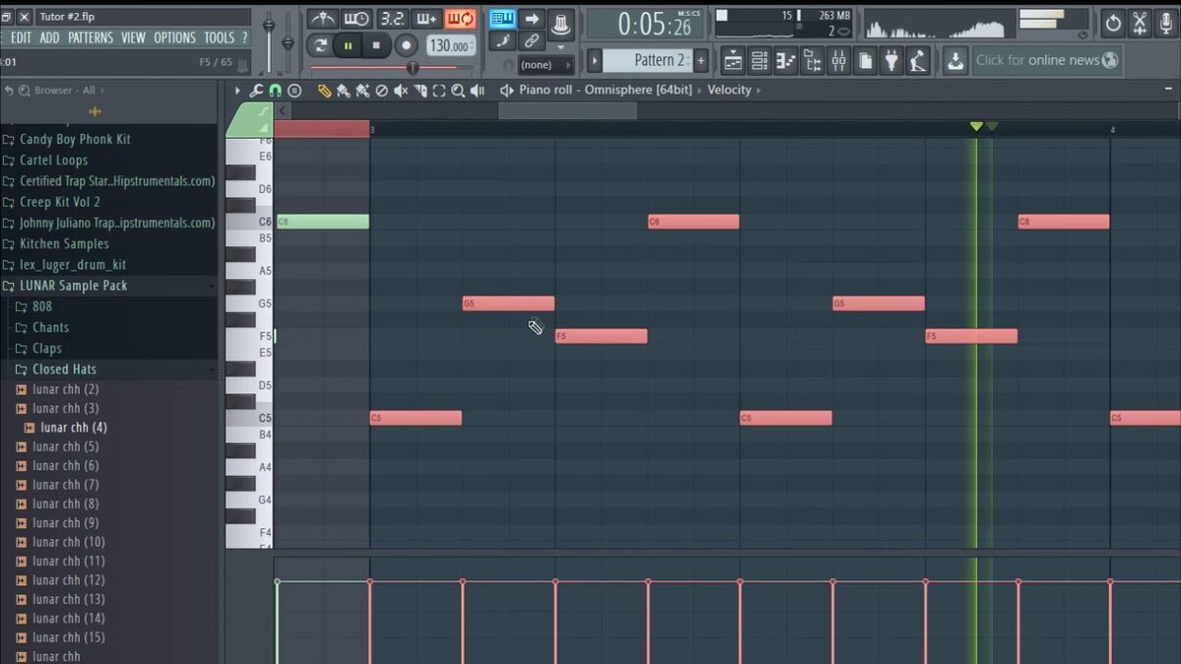1181x664 pixels.
Task: Click the tempo field showing 130.000
Action: point(450,46)
